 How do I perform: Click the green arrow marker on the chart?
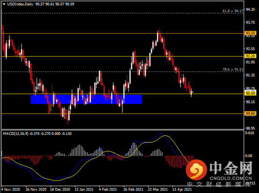[x=50, y=108]
